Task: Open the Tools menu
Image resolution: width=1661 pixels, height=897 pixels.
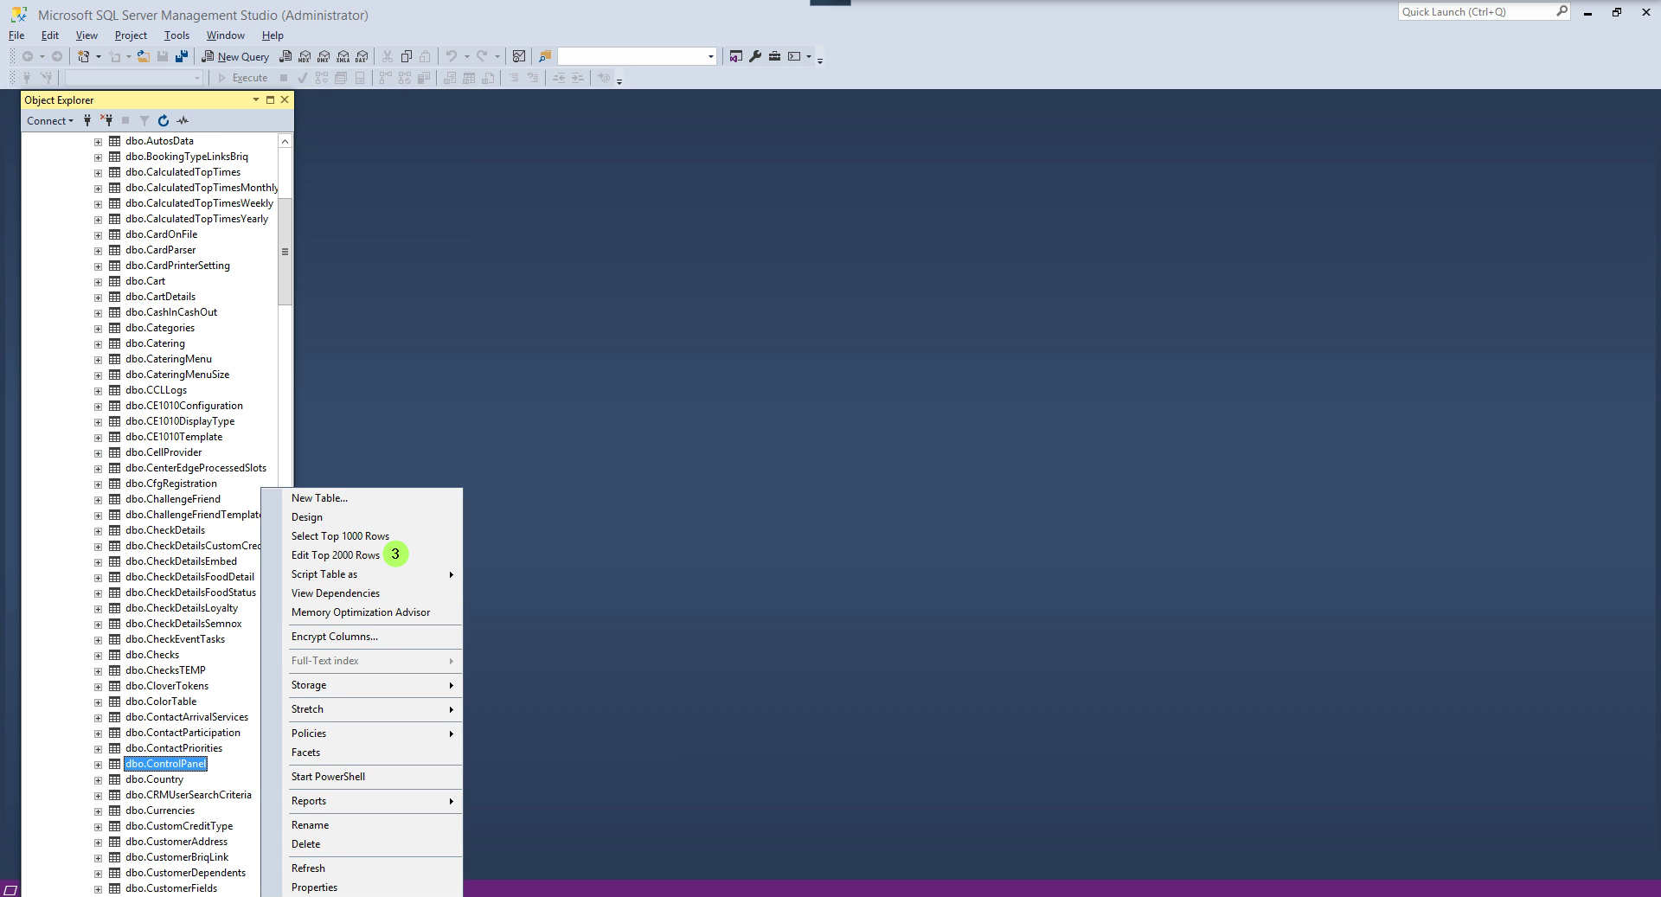Action: pyautogui.click(x=176, y=35)
